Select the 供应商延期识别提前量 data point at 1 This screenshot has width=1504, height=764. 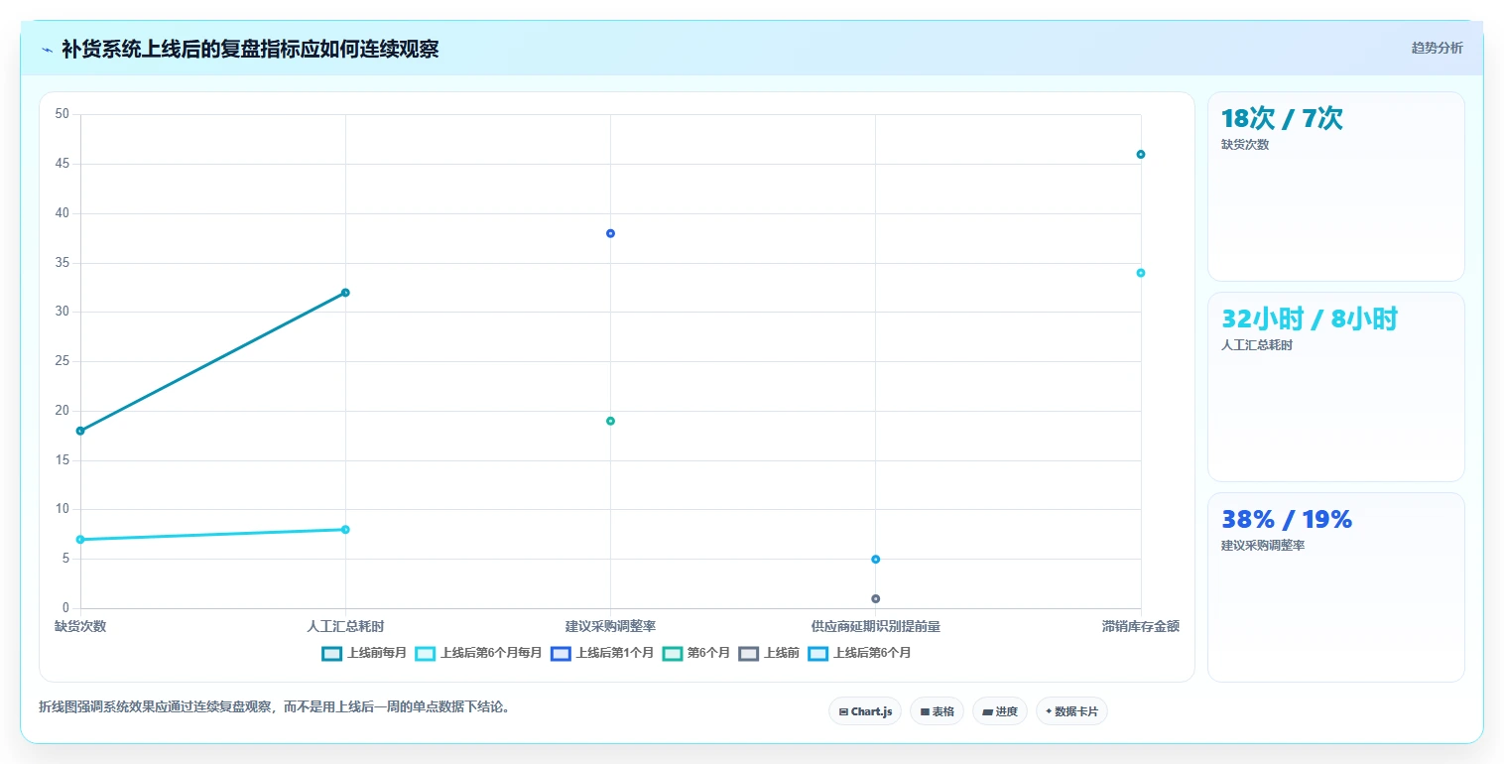pyautogui.click(x=875, y=598)
